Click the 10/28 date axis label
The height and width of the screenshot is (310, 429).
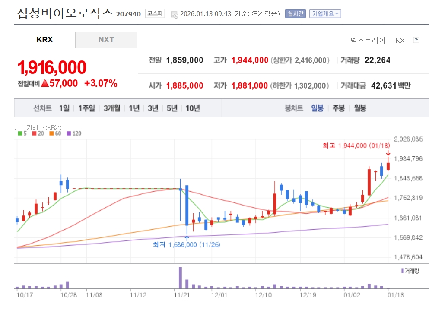coord(68,295)
